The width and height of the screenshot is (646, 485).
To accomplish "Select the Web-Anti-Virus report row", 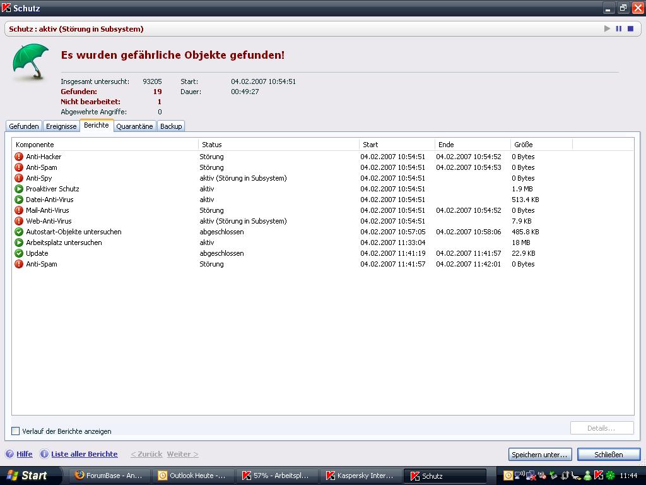I will pos(323,221).
